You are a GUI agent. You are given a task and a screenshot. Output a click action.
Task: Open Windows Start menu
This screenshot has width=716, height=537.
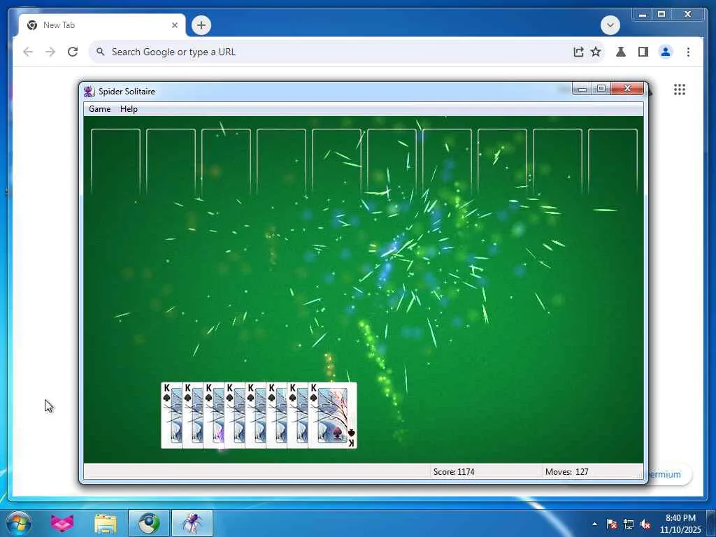click(x=18, y=523)
